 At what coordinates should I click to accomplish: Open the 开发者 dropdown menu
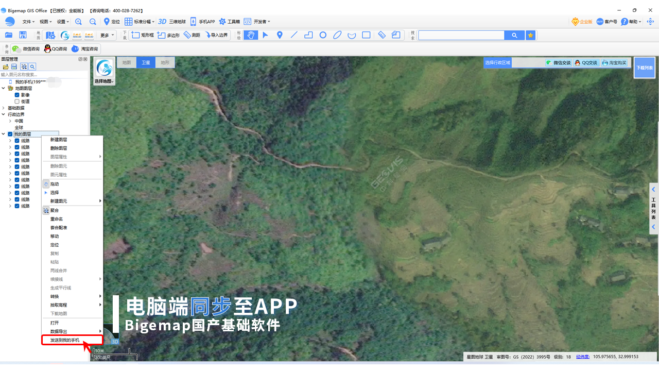(257, 22)
